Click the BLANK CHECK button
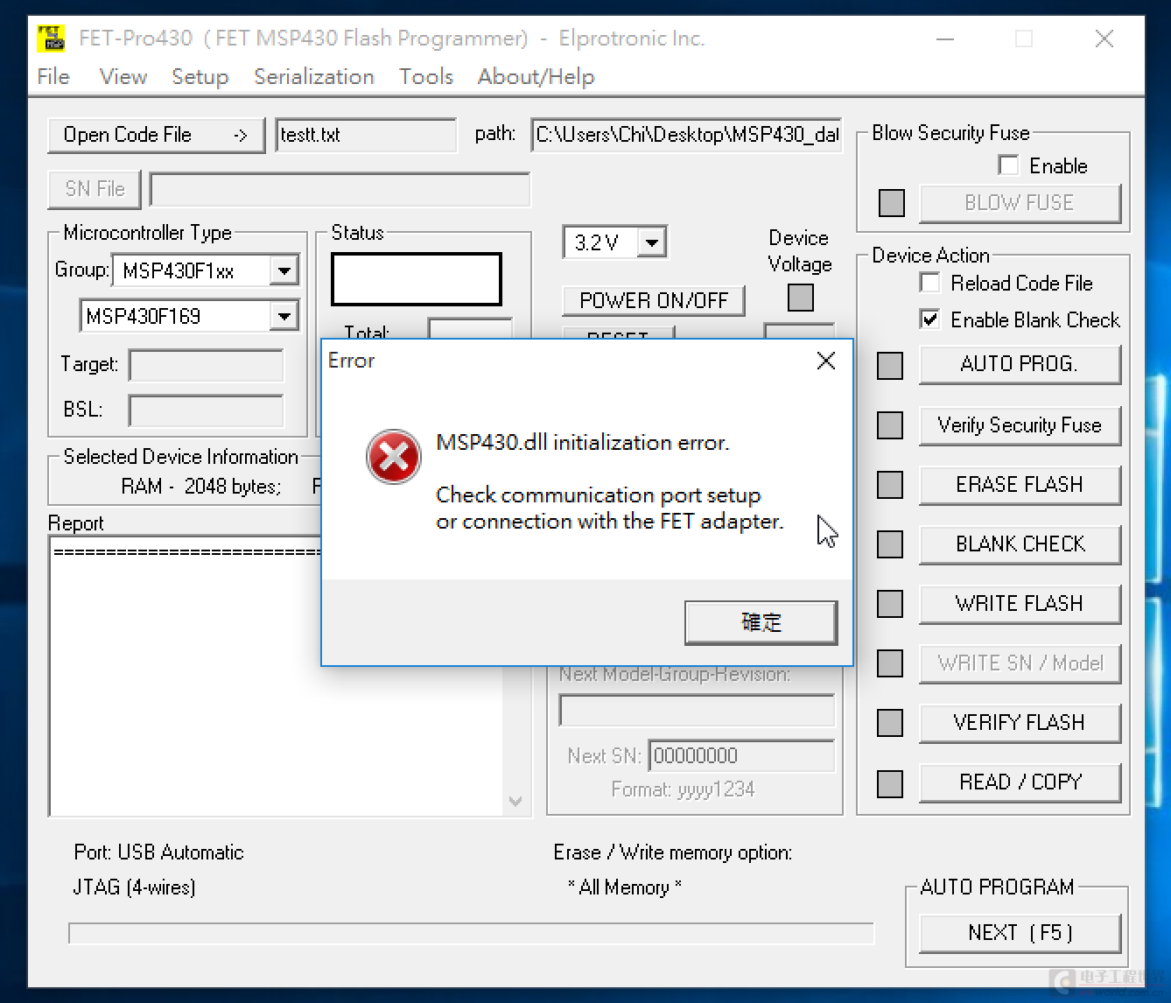Viewport: 1171px width, 1003px height. pyautogui.click(x=1020, y=544)
